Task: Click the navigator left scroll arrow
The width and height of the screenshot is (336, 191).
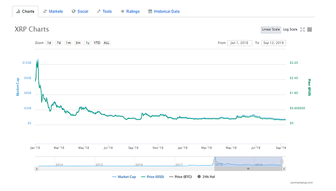Action: [x=37, y=169]
